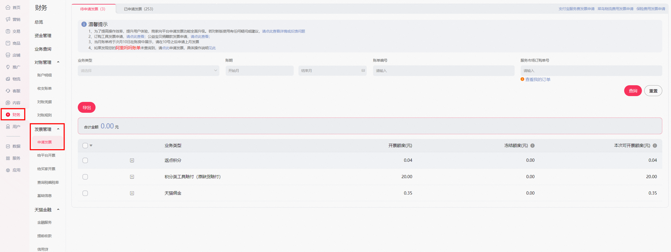
Task: Open 菜鸟物流费用发票申请 link
Action: coord(615,9)
